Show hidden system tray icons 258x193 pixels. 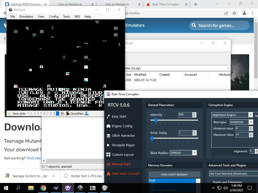point(213,188)
